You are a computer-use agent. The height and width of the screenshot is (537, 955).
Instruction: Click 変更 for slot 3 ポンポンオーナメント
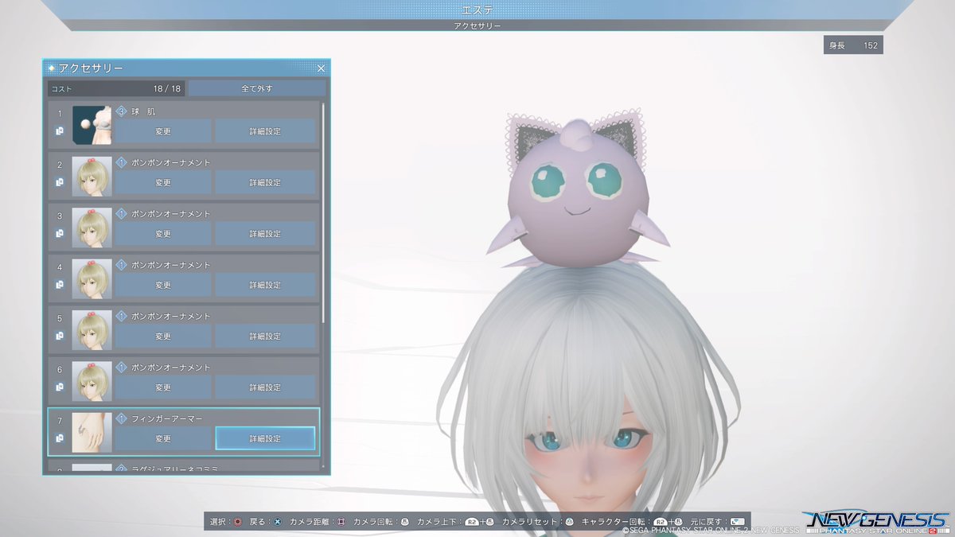coord(163,234)
